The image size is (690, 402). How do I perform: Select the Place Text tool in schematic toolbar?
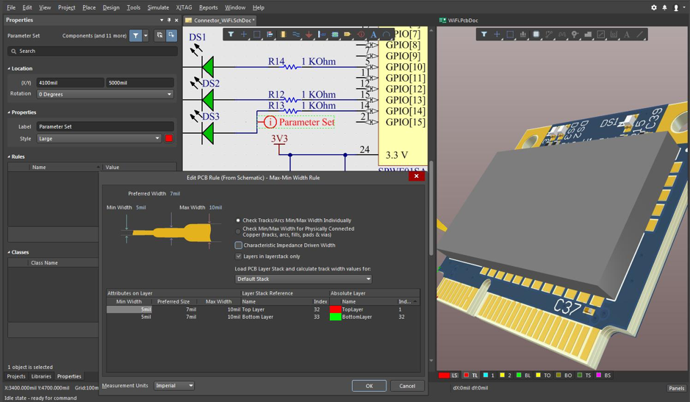click(x=373, y=35)
